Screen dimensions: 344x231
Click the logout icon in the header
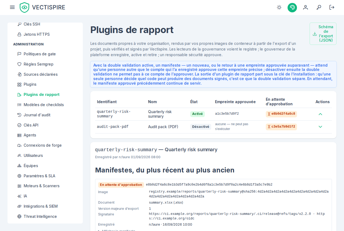point(332,7)
